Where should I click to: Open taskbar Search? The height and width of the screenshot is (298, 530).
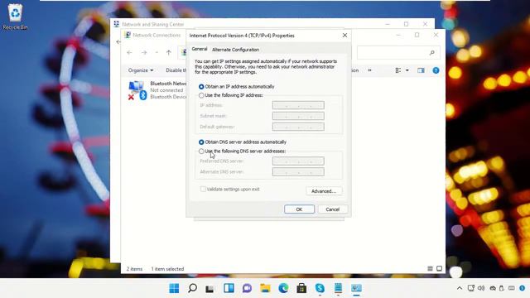coord(192,288)
